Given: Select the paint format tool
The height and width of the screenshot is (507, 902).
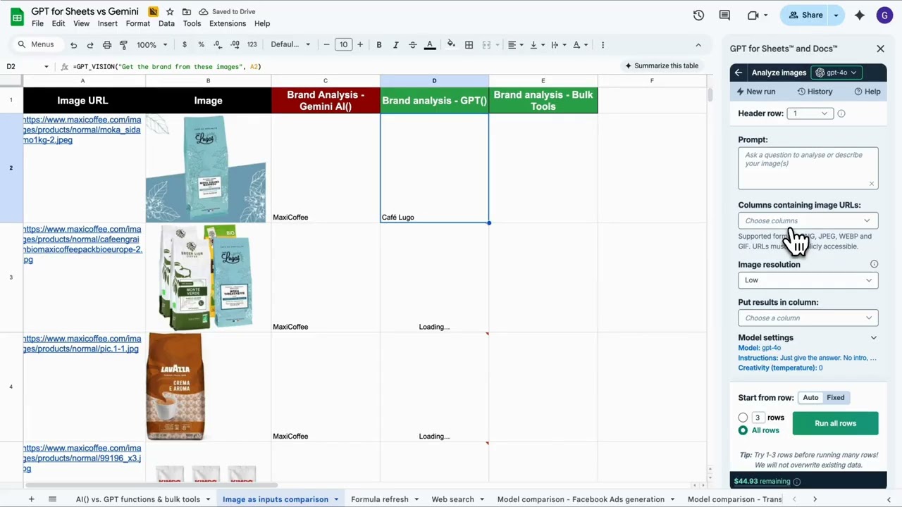Looking at the screenshot, I should 123,44.
